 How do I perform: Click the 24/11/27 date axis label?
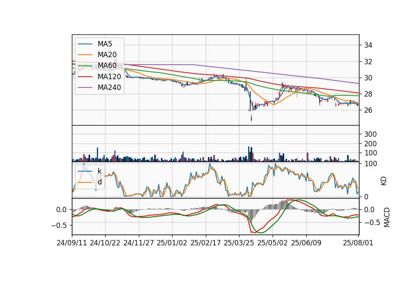tap(139, 243)
